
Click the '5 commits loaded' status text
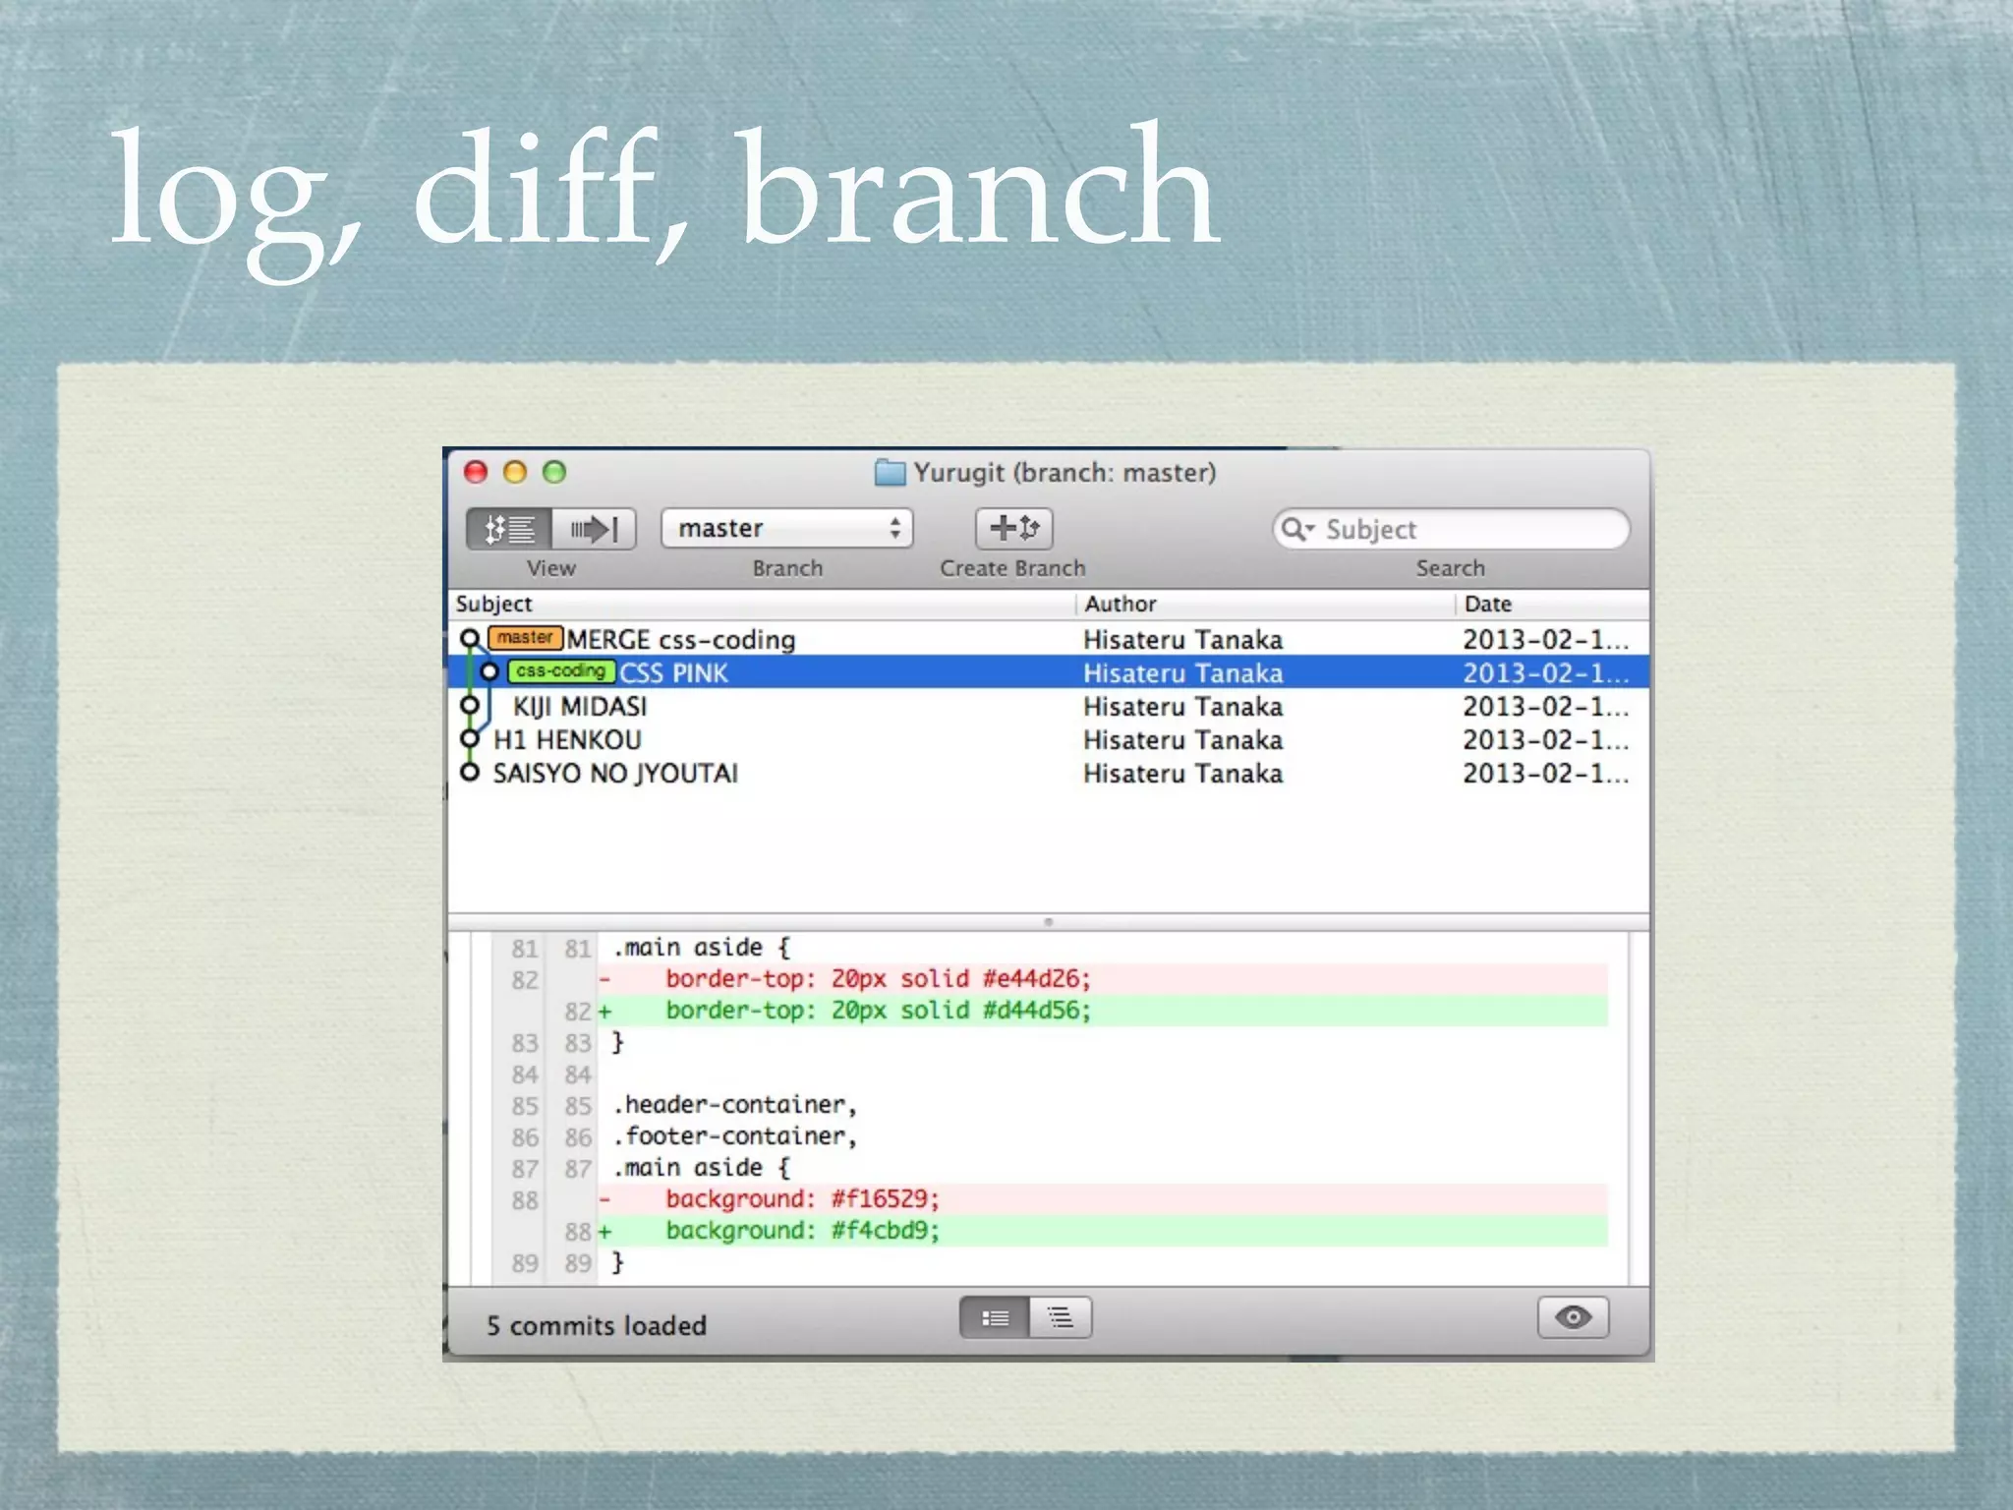[597, 1326]
